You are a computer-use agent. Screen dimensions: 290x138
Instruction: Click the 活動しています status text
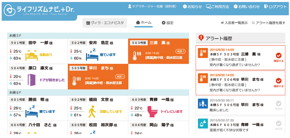pos(111,111)
